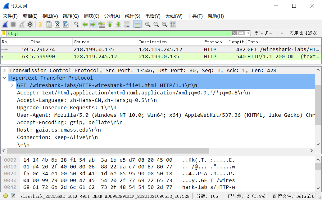Select packet 63 HTTP 200 OK row
The width and height of the screenshot is (322, 200).
pyautogui.click(x=161, y=56)
